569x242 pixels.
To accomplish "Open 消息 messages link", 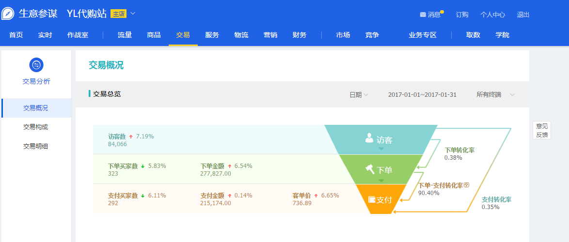I will tap(434, 15).
